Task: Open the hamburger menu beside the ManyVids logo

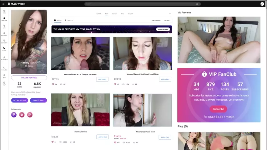Action: click(x=3, y=4)
